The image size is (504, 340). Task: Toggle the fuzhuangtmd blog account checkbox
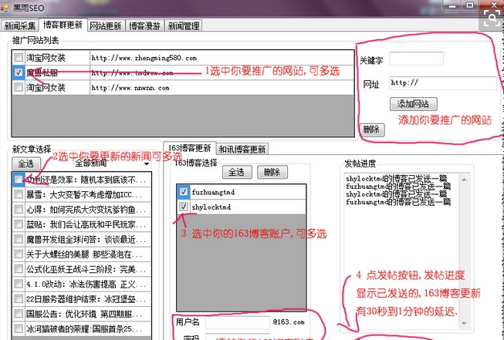point(183,192)
